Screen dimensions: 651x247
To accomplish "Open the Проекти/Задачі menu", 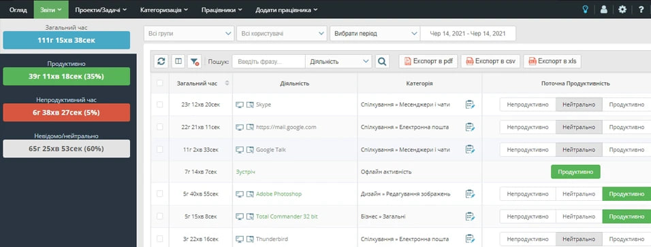I will point(101,9).
